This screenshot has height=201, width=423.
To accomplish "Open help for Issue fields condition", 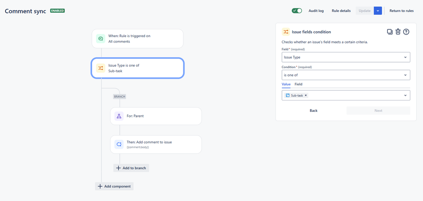I will 406,32.
